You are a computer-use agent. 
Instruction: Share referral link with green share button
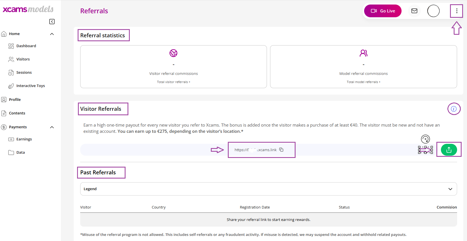449,150
